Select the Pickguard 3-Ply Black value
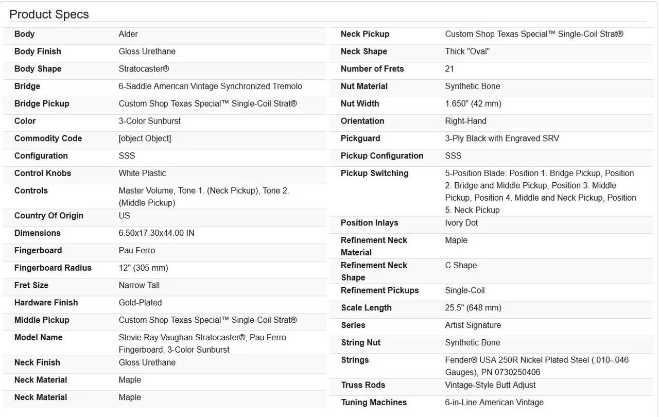 (502, 138)
